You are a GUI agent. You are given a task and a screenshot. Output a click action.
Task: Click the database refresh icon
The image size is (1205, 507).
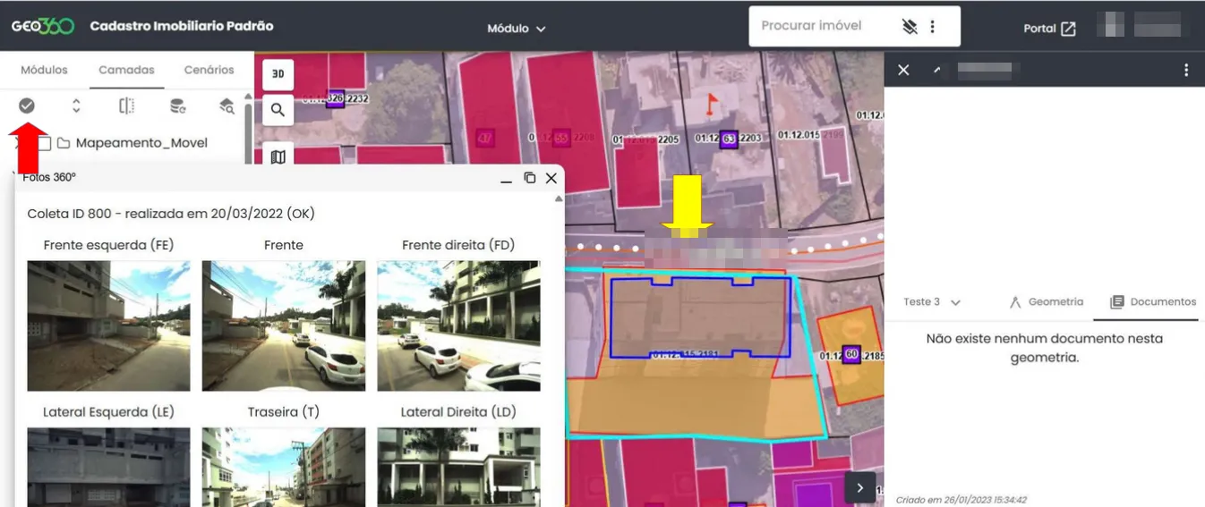[x=177, y=106]
